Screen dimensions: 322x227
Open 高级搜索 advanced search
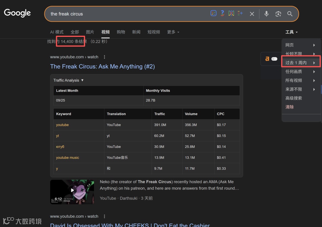click(x=294, y=98)
